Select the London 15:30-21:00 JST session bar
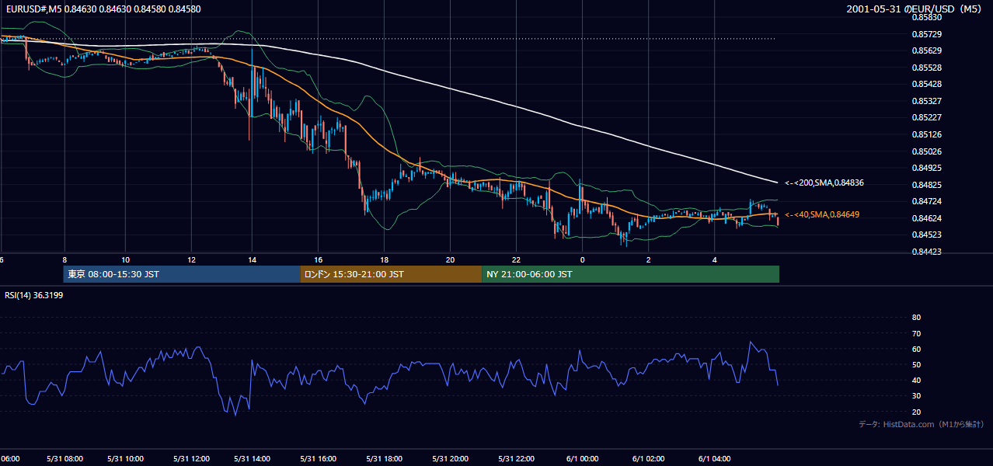Screen dimensions: 993x466 pyautogui.click(x=391, y=274)
